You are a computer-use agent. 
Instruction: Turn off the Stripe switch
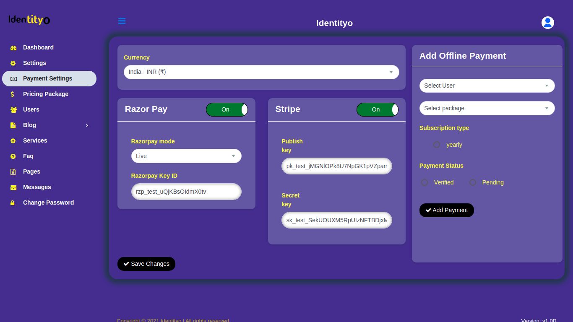378,109
